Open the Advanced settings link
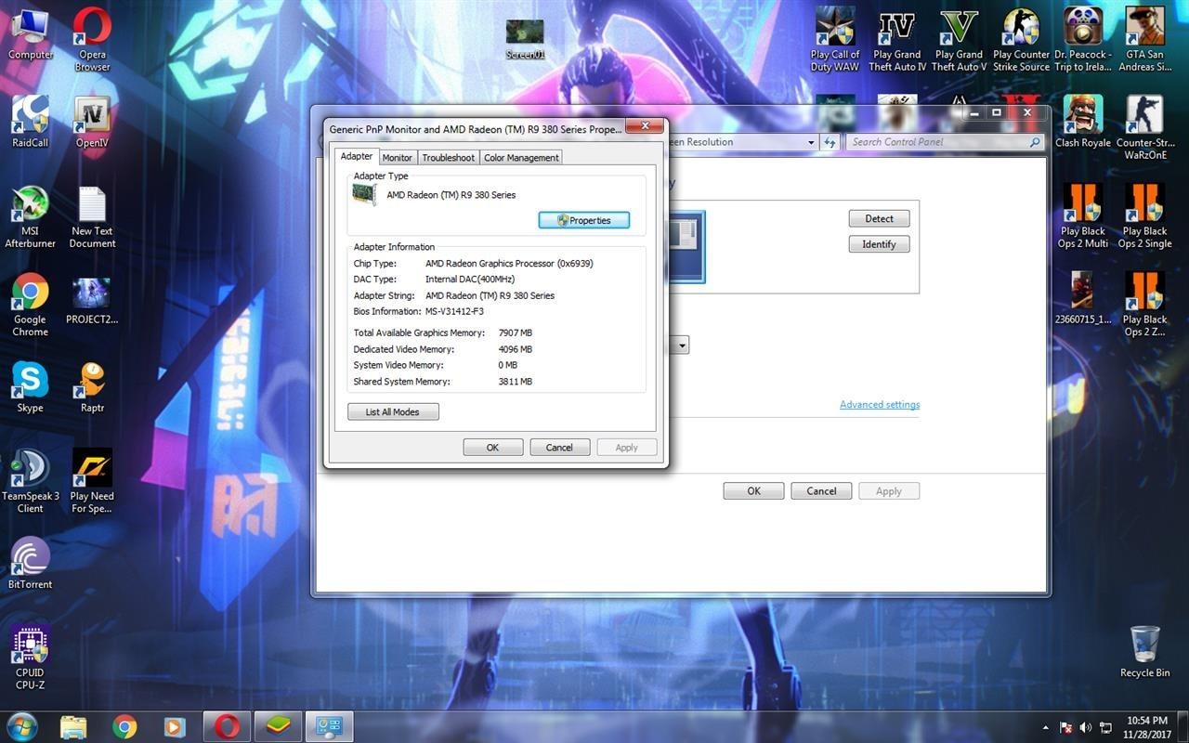The image size is (1189, 743). click(880, 405)
